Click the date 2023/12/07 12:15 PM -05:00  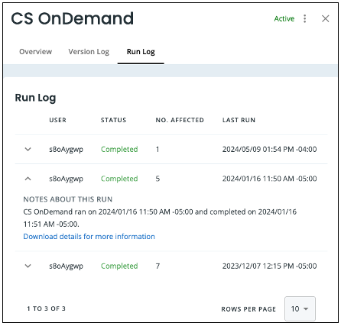(269, 266)
